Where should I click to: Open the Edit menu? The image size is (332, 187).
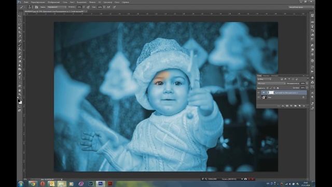(x=38, y=2)
